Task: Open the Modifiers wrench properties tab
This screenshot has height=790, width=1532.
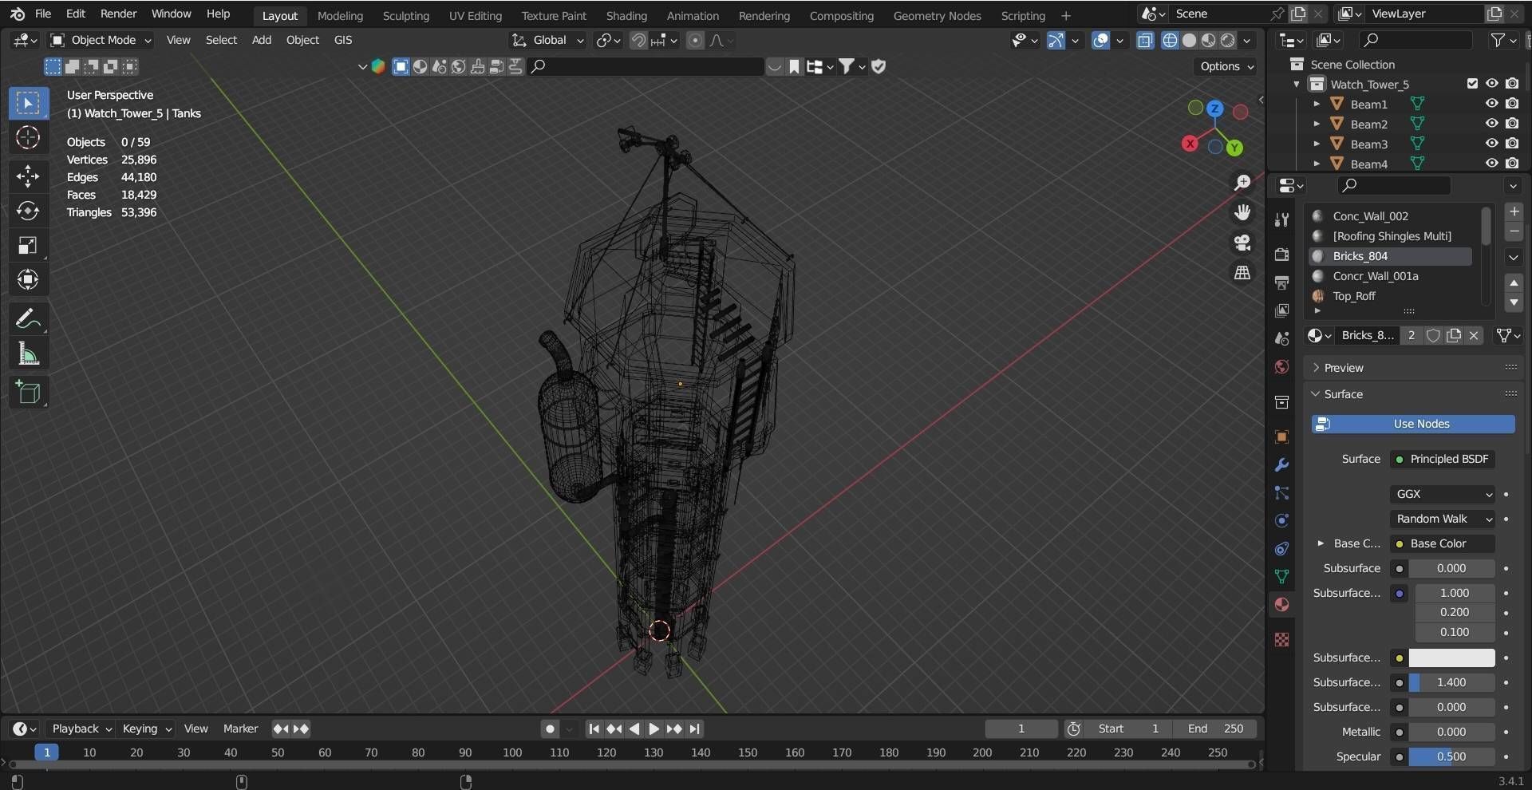Action: [x=1281, y=465]
